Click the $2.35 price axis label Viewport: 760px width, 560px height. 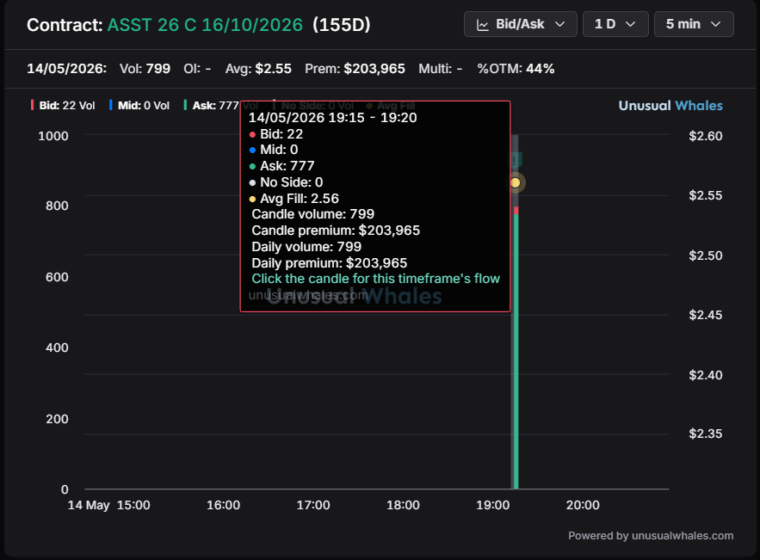tap(705, 433)
